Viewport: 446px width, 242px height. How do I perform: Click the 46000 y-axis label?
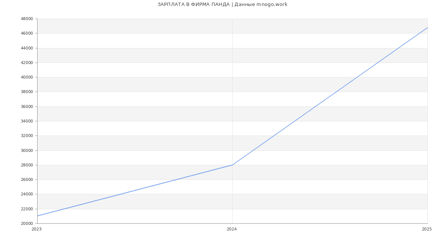27,34
